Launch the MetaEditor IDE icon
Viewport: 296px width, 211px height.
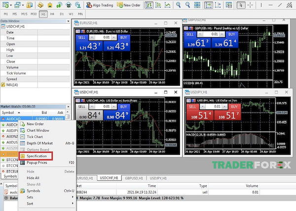coord(40,5)
